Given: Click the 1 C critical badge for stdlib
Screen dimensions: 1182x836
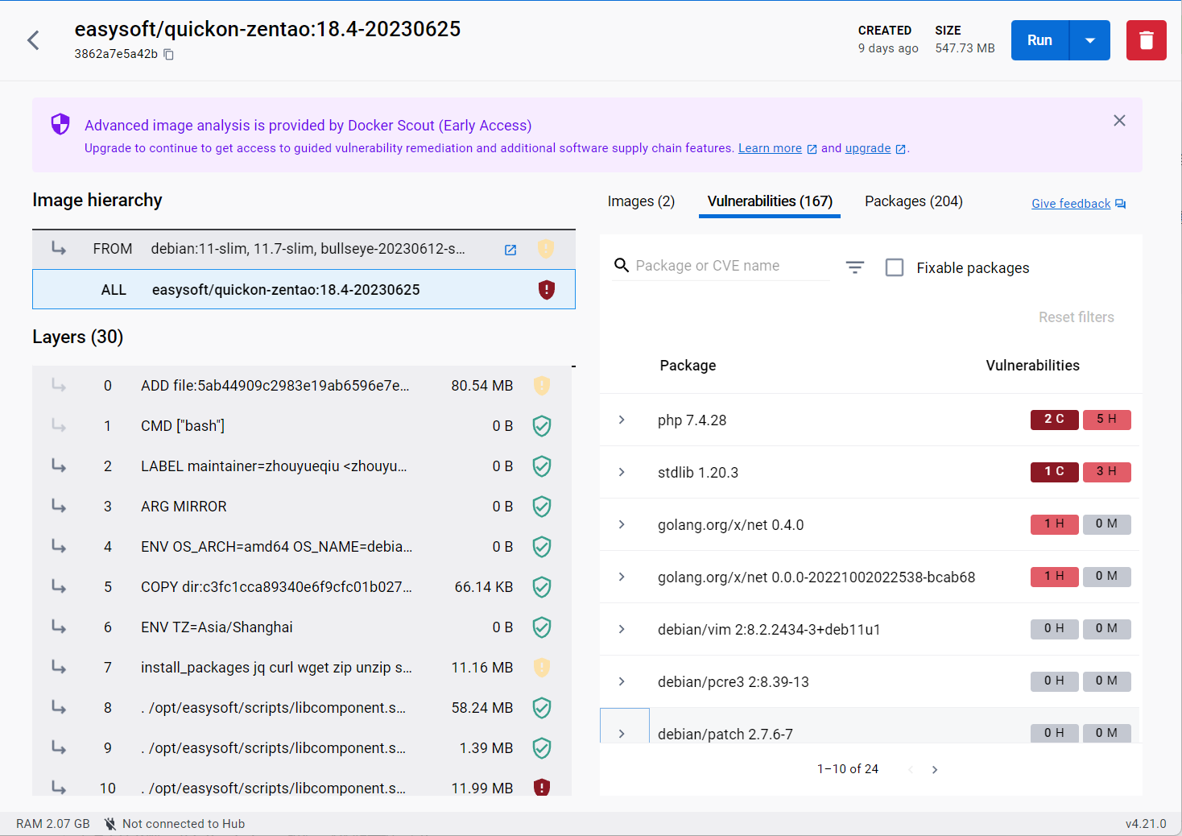Looking at the screenshot, I should tap(1055, 472).
